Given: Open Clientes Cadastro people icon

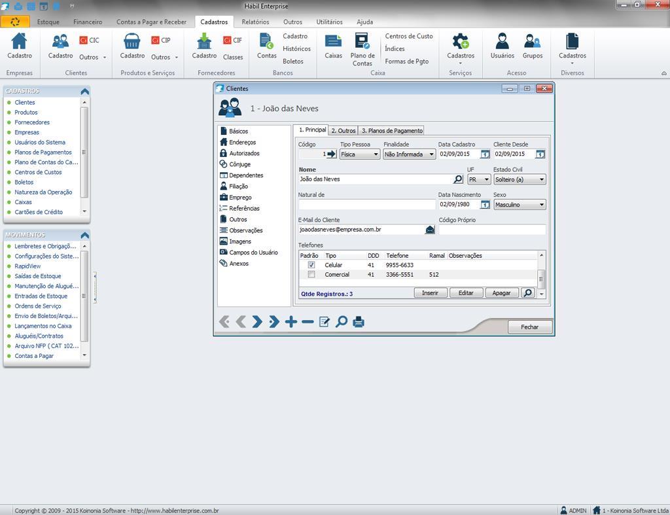Looking at the screenshot, I should 60,41.
